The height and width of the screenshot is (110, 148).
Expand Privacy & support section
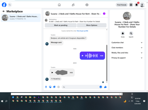point(127,58)
